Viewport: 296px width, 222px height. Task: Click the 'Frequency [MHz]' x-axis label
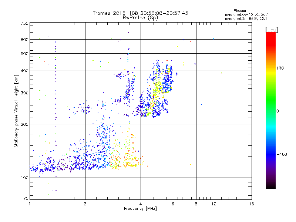(x=140, y=209)
